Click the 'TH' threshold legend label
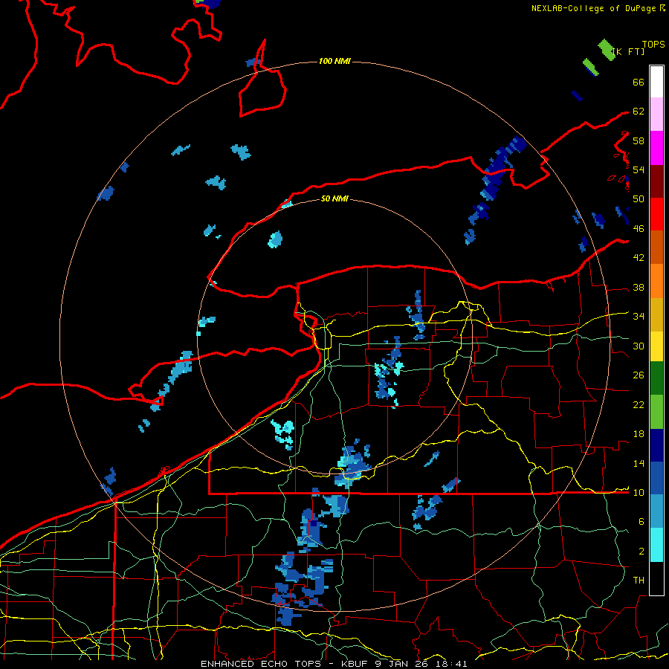Viewport: 669px width, 669px height. coord(639,581)
